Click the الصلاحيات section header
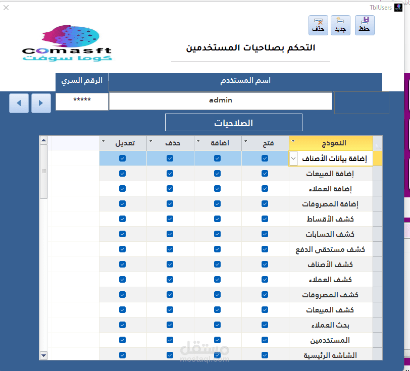Viewport: 410px width, 371px height. coord(233,122)
